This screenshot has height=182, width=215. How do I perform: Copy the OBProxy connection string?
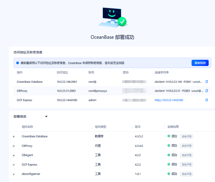pyautogui.click(x=207, y=91)
